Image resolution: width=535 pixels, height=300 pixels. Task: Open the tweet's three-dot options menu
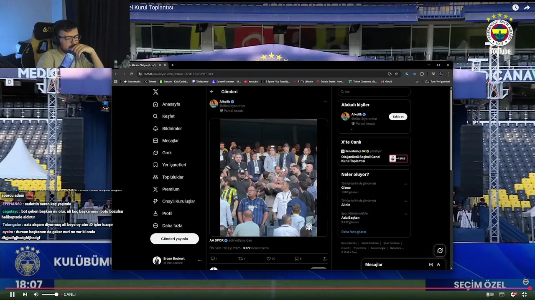[326, 102]
